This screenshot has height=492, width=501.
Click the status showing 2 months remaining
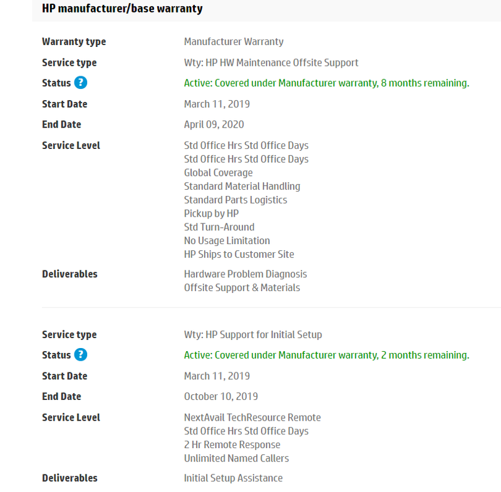point(326,356)
